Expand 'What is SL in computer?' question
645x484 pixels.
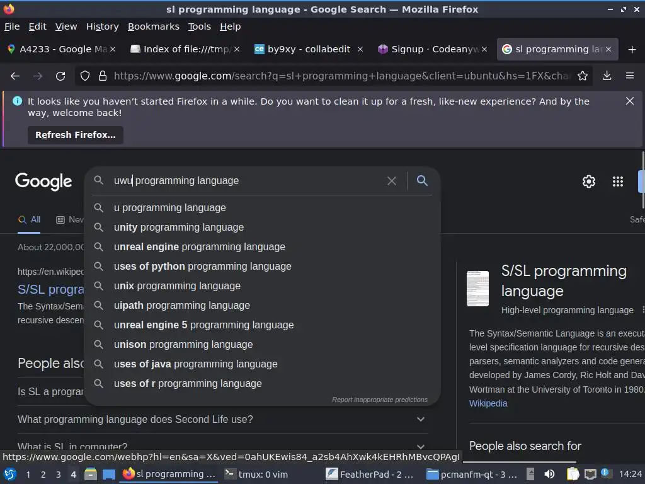pyautogui.click(x=223, y=446)
